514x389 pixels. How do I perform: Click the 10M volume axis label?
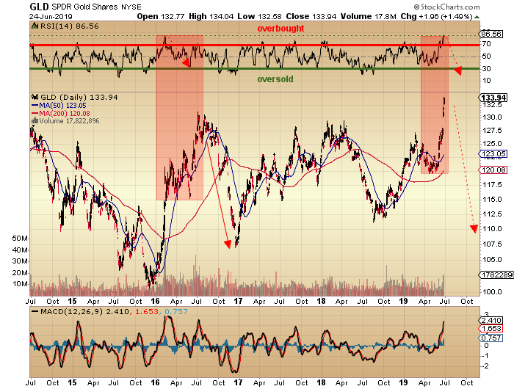pyautogui.click(x=20, y=284)
